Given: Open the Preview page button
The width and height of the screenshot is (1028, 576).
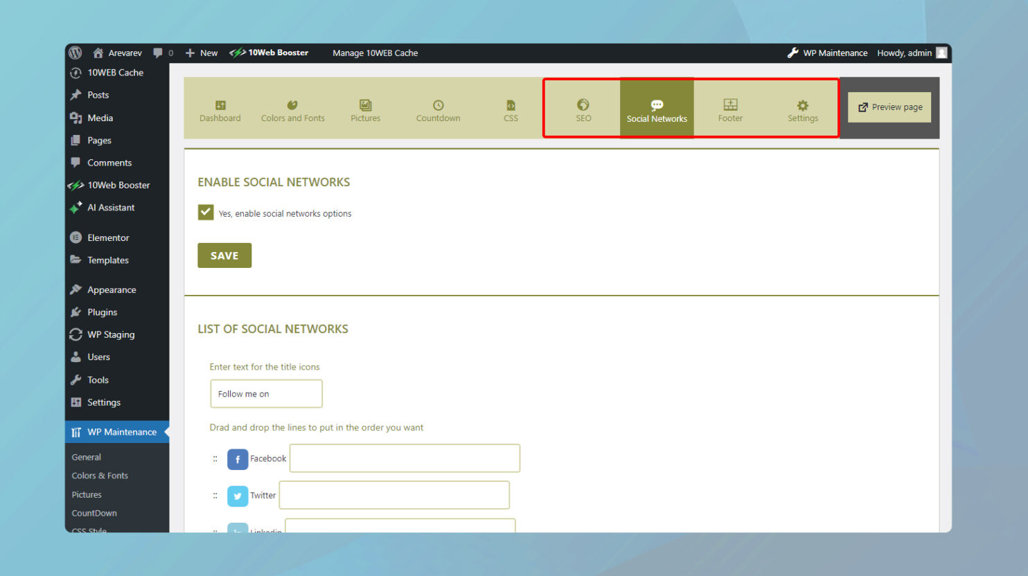Looking at the screenshot, I should 889,107.
